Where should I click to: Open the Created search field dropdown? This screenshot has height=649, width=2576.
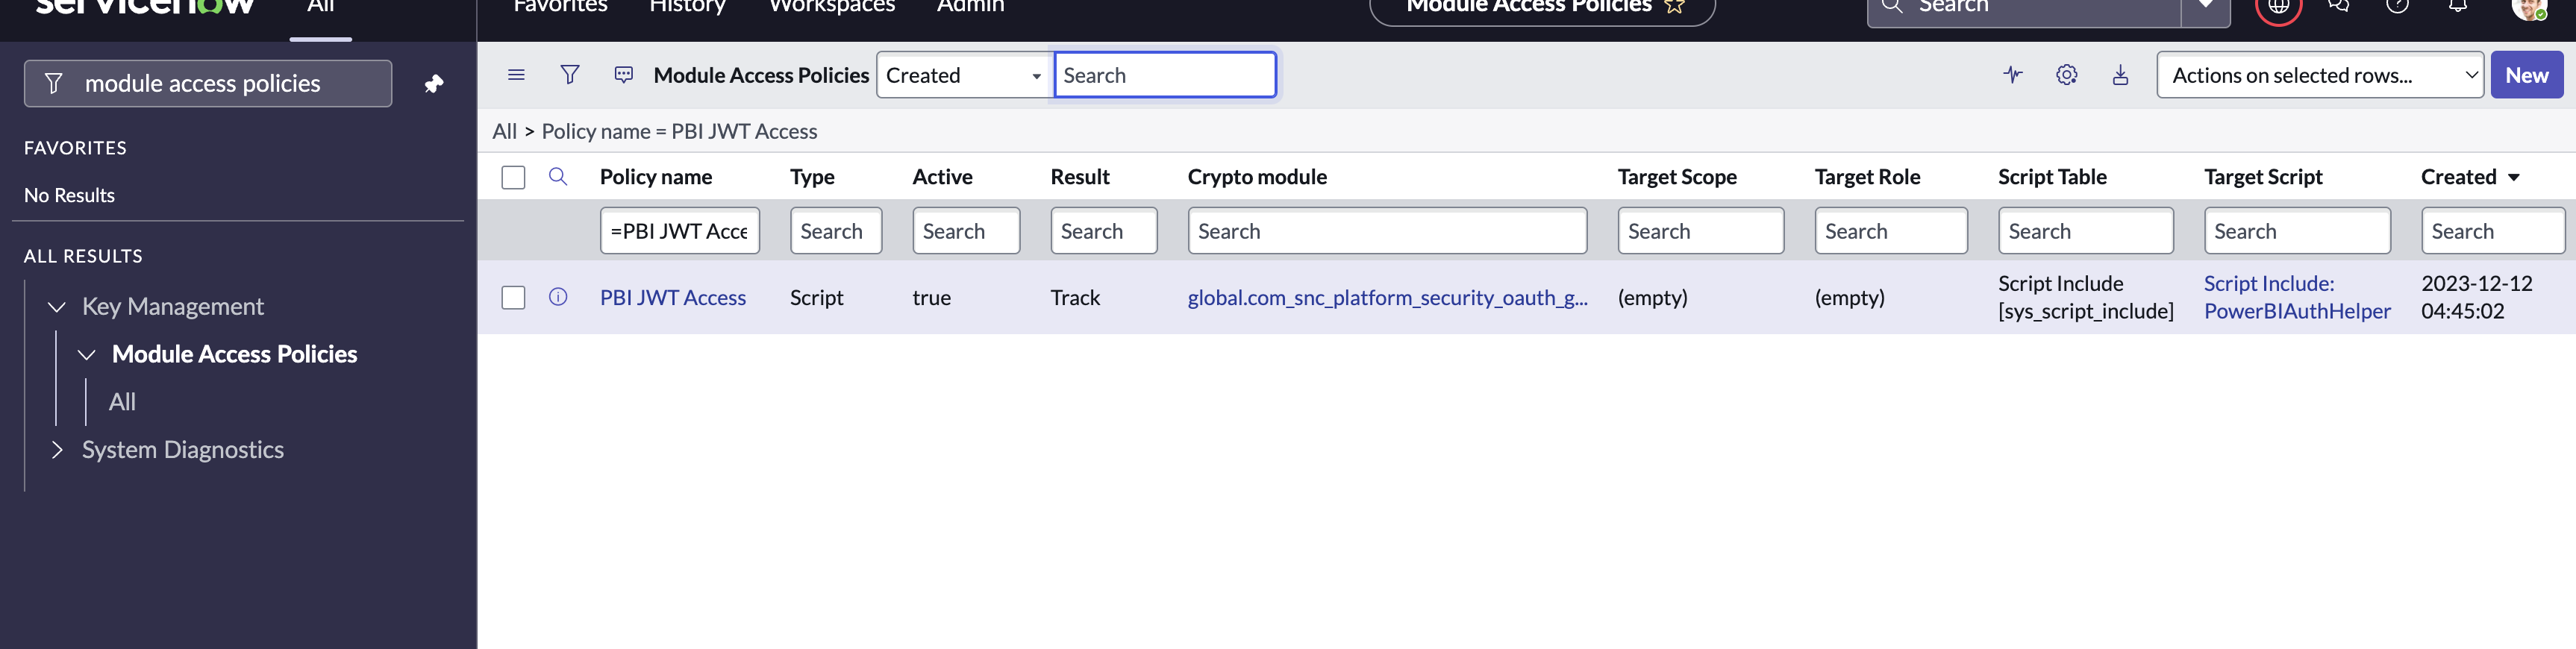click(x=963, y=75)
